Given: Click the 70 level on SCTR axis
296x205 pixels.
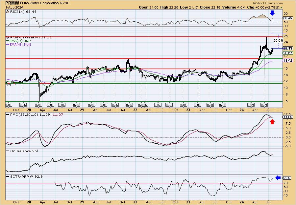Looking at the screenshot, I should [x=285, y=183].
